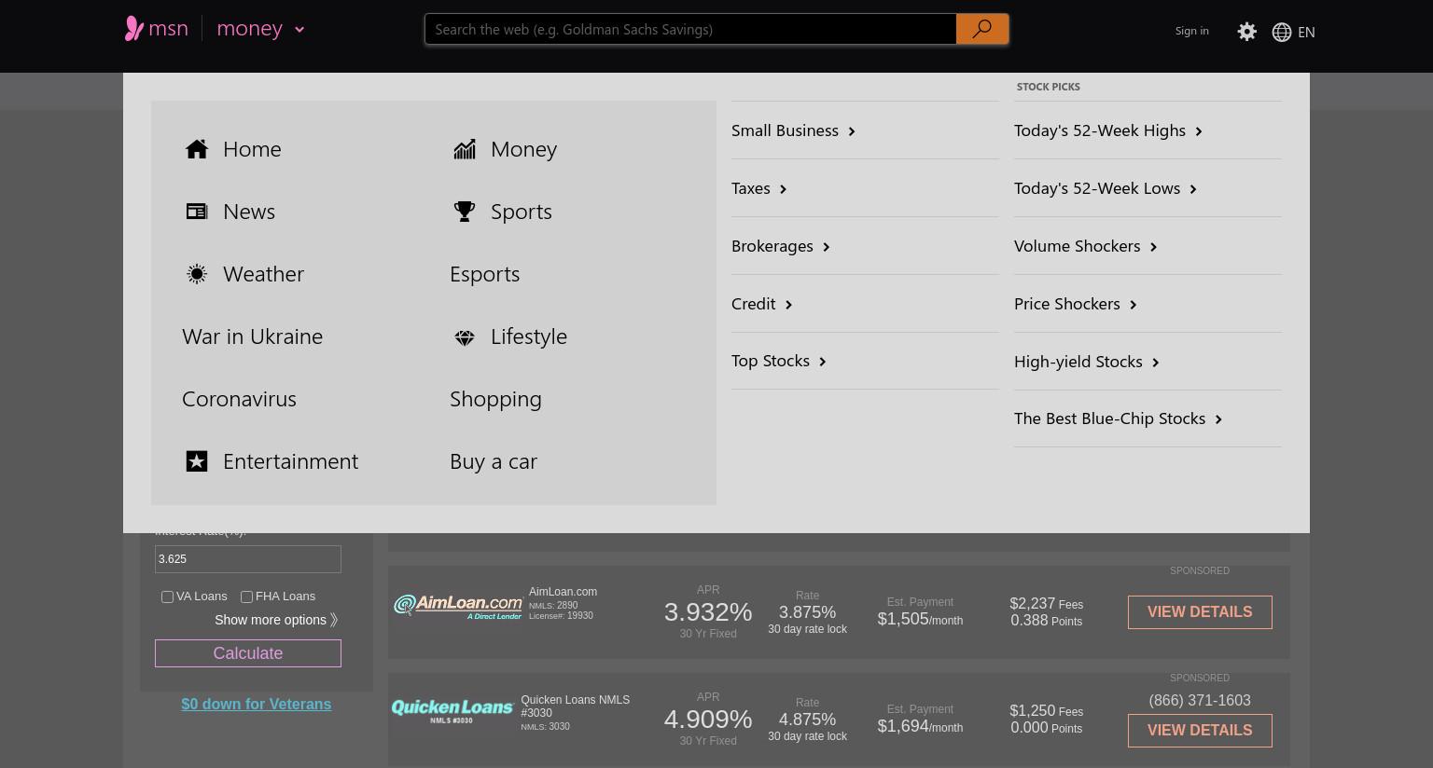The image size is (1433, 768).
Task: Open Top Stocks submenu chevron
Action: click(822, 362)
